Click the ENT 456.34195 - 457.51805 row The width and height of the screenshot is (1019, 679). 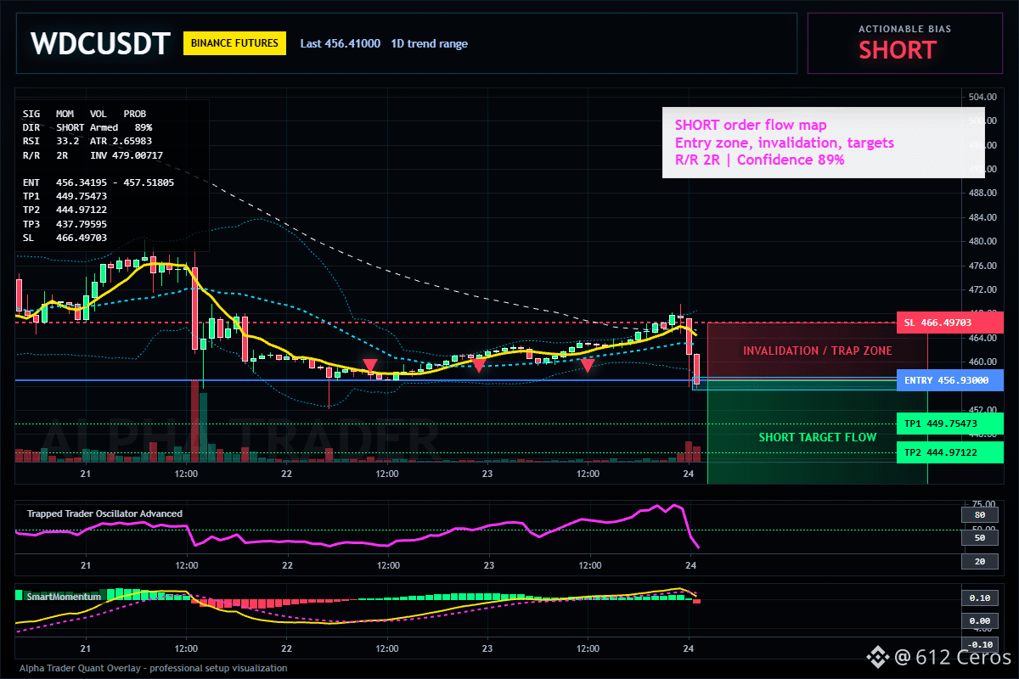point(98,182)
